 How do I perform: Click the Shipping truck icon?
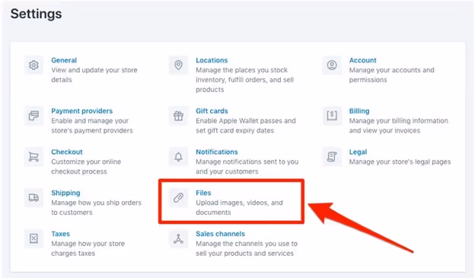[33, 198]
